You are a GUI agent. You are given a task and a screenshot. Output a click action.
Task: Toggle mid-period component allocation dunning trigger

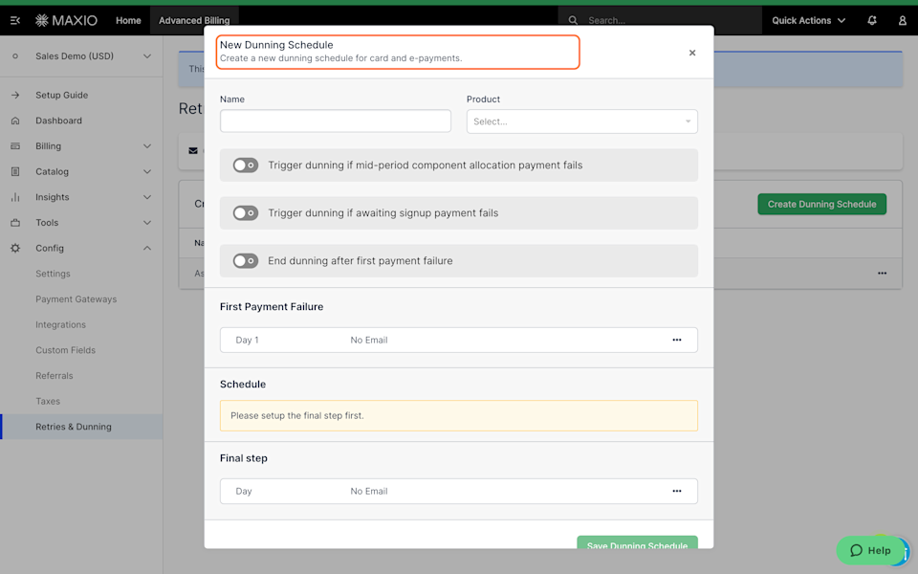(246, 166)
